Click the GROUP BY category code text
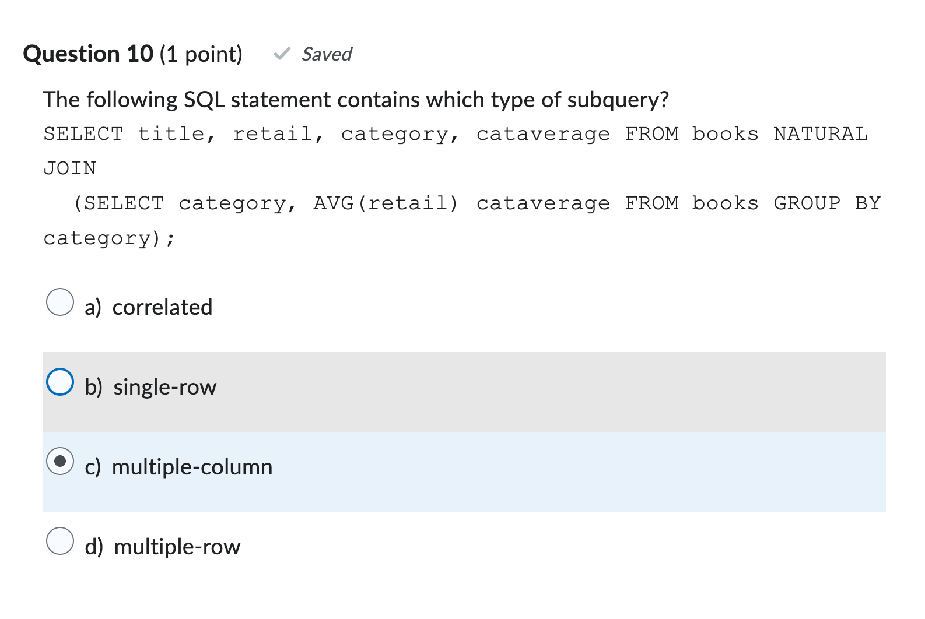This screenshot has width=925, height=619. [826, 203]
